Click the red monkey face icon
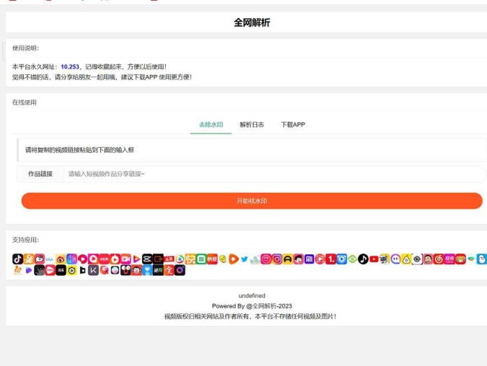 (136, 270)
